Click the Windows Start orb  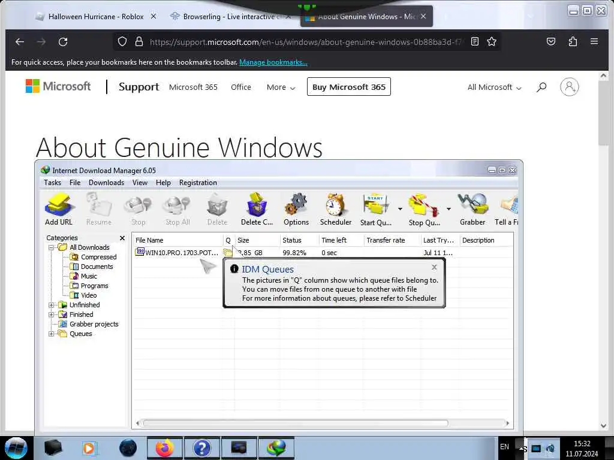tap(16, 448)
